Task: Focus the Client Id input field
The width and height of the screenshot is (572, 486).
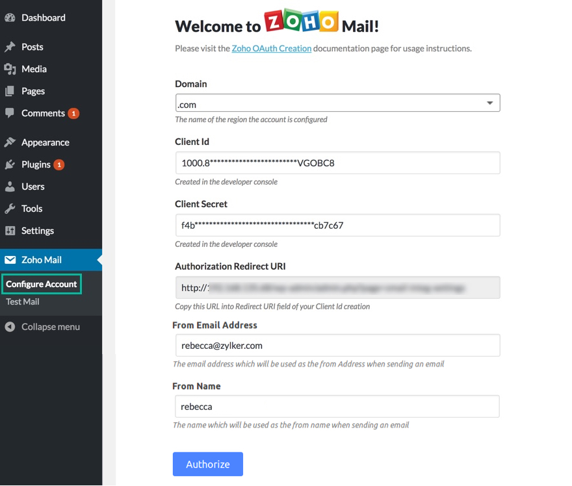Action: tap(338, 163)
